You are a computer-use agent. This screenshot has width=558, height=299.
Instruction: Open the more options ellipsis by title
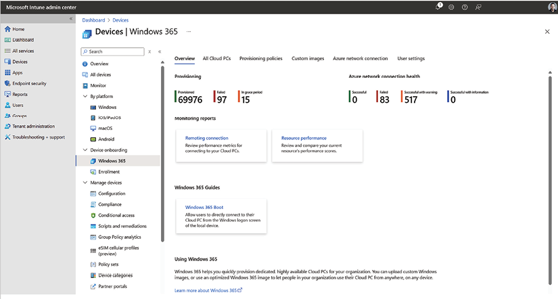click(x=189, y=32)
